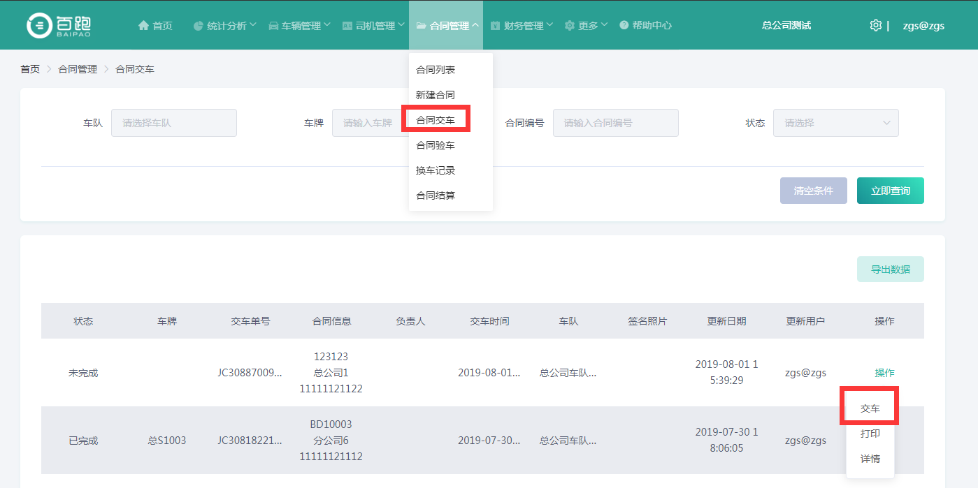The height and width of the screenshot is (488, 978).
Task: Click the clipboard icon for 财务管理
Action: pyautogui.click(x=495, y=26)
